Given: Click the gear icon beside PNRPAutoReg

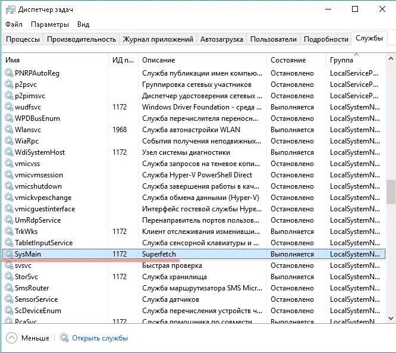Looking at the screenshot, I should click(9, 73).
